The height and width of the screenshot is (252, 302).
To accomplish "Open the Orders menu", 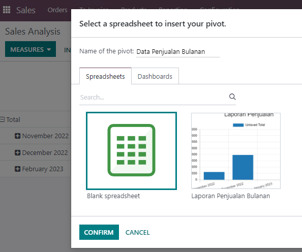I will pos(57,10).
